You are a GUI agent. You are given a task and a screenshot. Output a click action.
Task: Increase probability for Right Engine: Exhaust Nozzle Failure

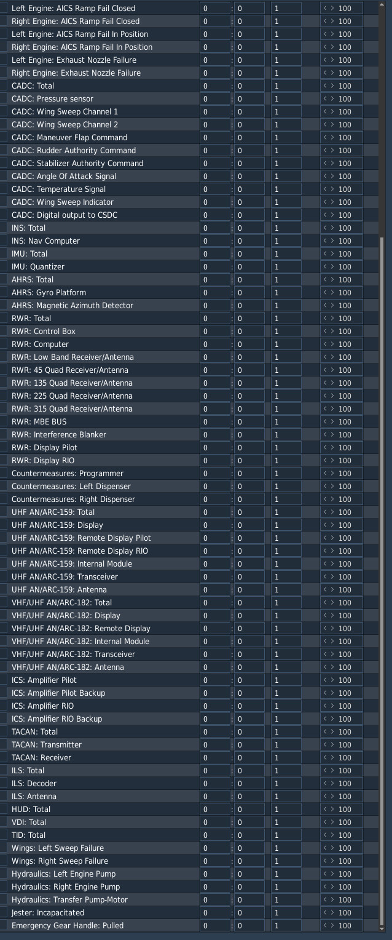[x=332, y=73]
